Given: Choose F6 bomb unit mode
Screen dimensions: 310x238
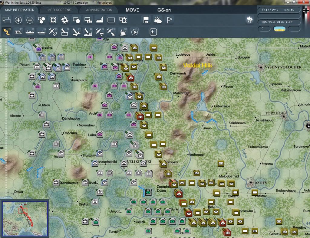Looking at the screenshot, I should coord(65,32).
